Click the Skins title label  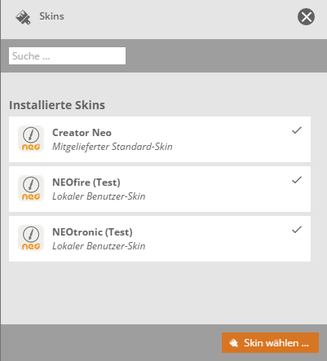[x=51, y=16]
